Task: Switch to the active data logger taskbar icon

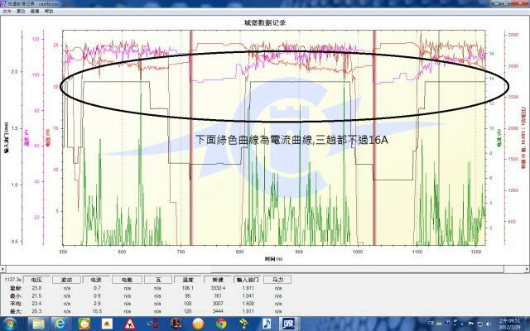Action: (289, 323)
